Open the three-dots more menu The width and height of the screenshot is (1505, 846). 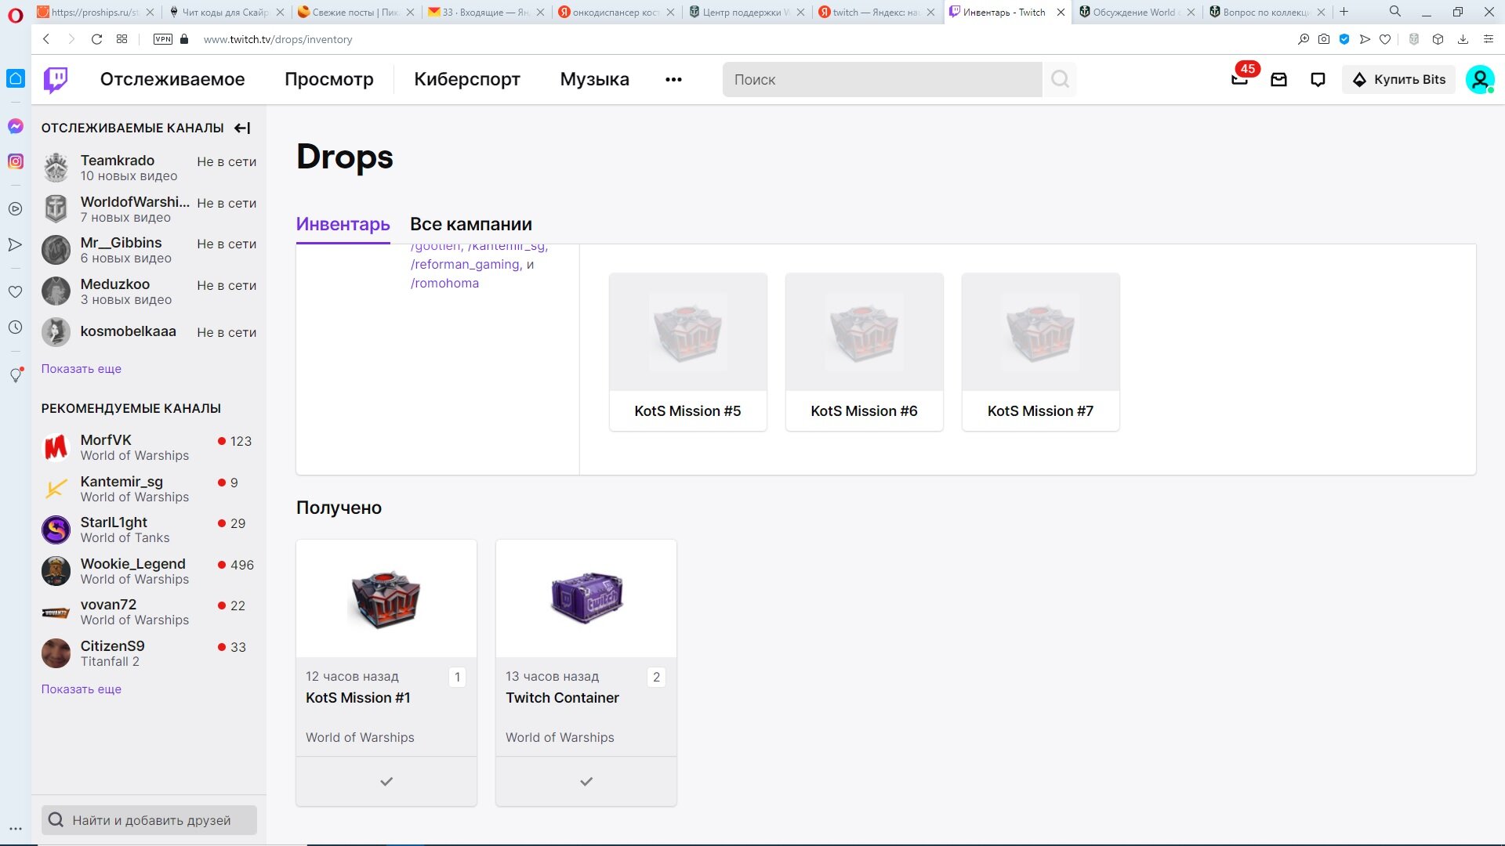[x=673, y=79]
